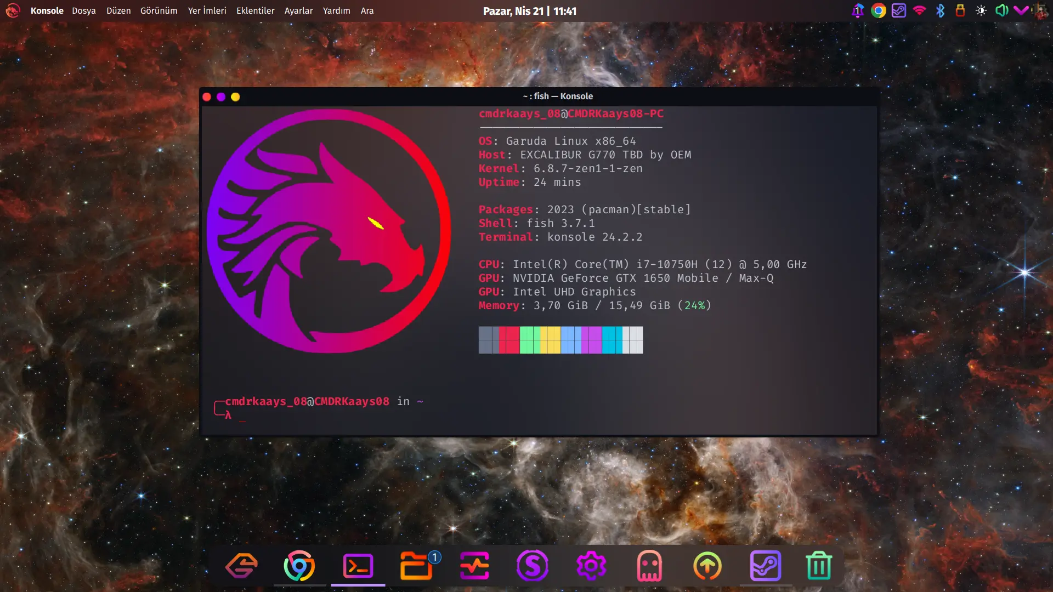
Task: Open the Eklentiler menu
Action: (x=256, y=11)
